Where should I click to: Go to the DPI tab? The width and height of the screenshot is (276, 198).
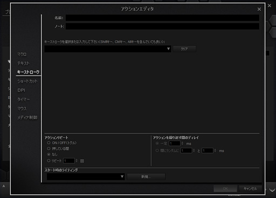[21, 90]
